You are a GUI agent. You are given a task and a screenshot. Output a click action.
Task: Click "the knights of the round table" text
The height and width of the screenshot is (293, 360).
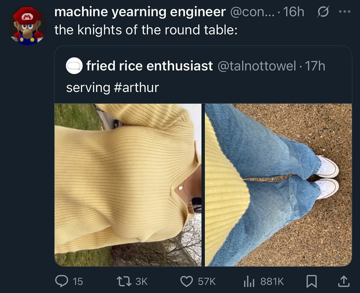pos(146,30)
